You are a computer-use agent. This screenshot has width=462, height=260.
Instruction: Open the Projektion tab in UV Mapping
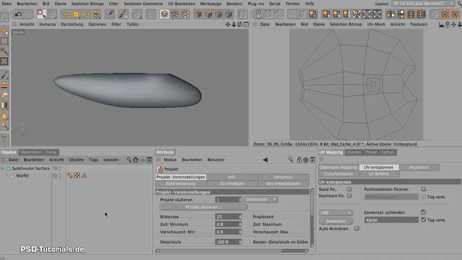point(419,167)
